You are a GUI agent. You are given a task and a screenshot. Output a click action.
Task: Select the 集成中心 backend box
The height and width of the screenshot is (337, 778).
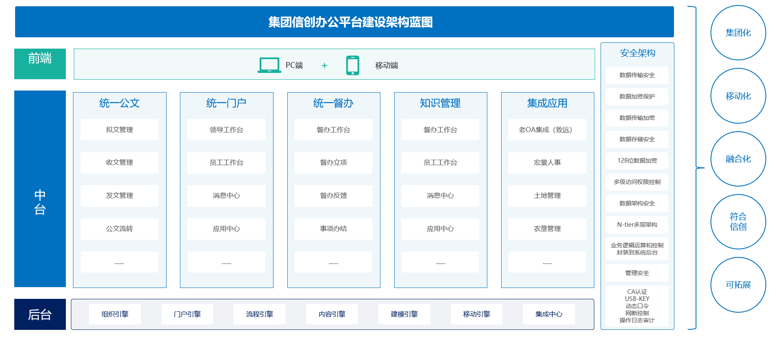[x=549, y=314]
